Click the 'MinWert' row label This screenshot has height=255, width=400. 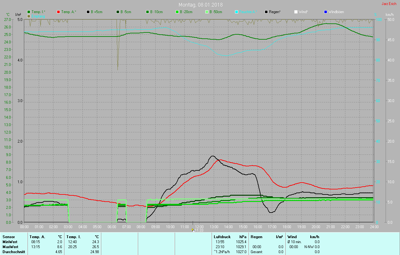pyautogui.click(x=10, y=242)
